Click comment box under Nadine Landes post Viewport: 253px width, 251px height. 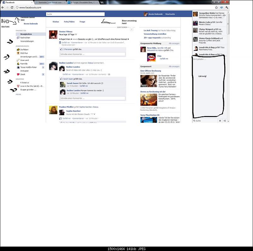coord(93,98)
